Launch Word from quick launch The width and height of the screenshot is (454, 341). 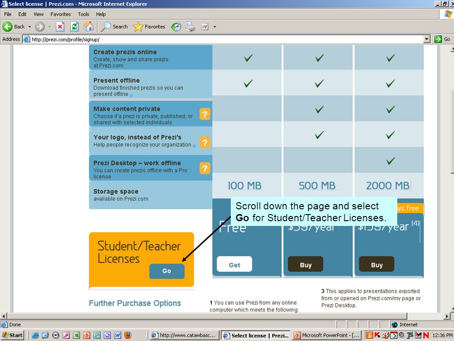[117, 335]
